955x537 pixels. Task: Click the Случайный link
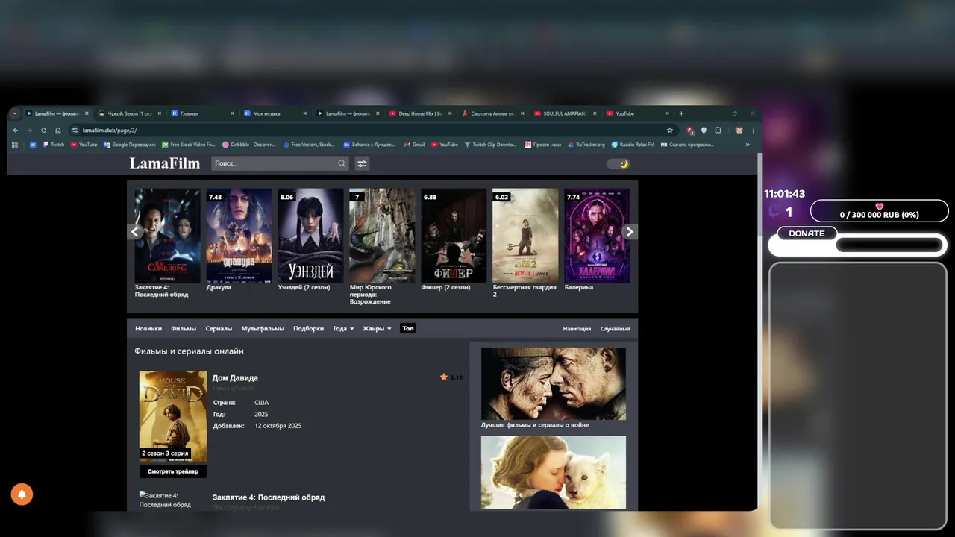616,328
